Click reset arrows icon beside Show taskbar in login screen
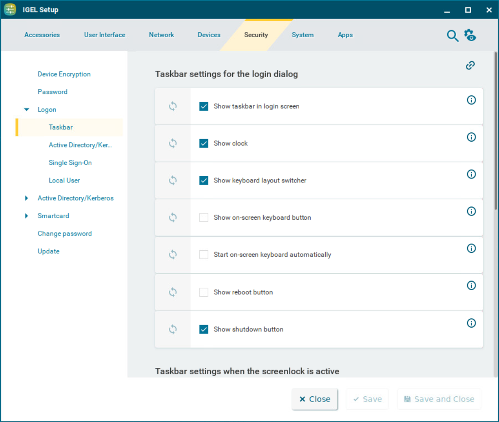Screen dimensions: 499x422 [x=173, y=106]
